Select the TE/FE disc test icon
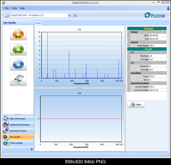This screenshot has width=171, height=165. [x=18, y=64]
